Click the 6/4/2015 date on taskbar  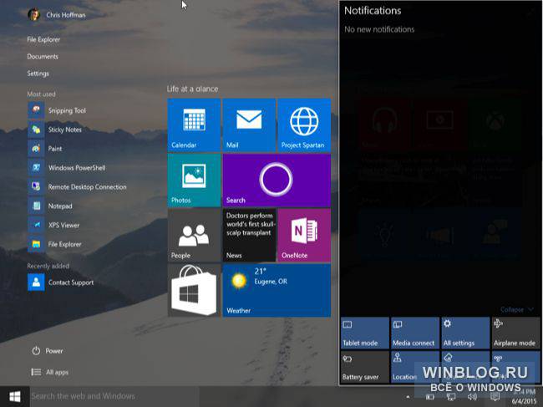pyautogui.click(x=524, y=401)
